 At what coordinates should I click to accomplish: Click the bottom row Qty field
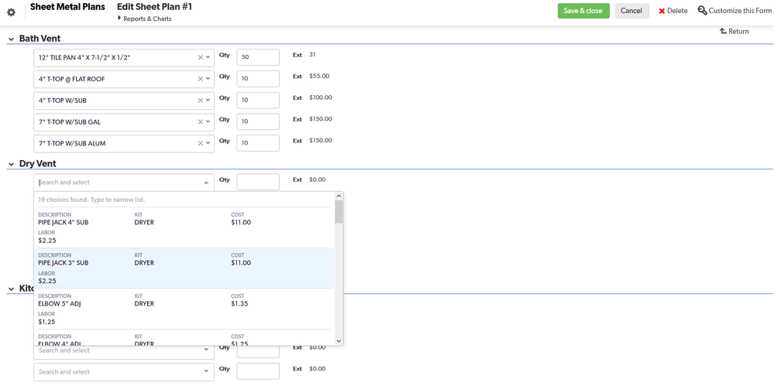tap(258, 371)
